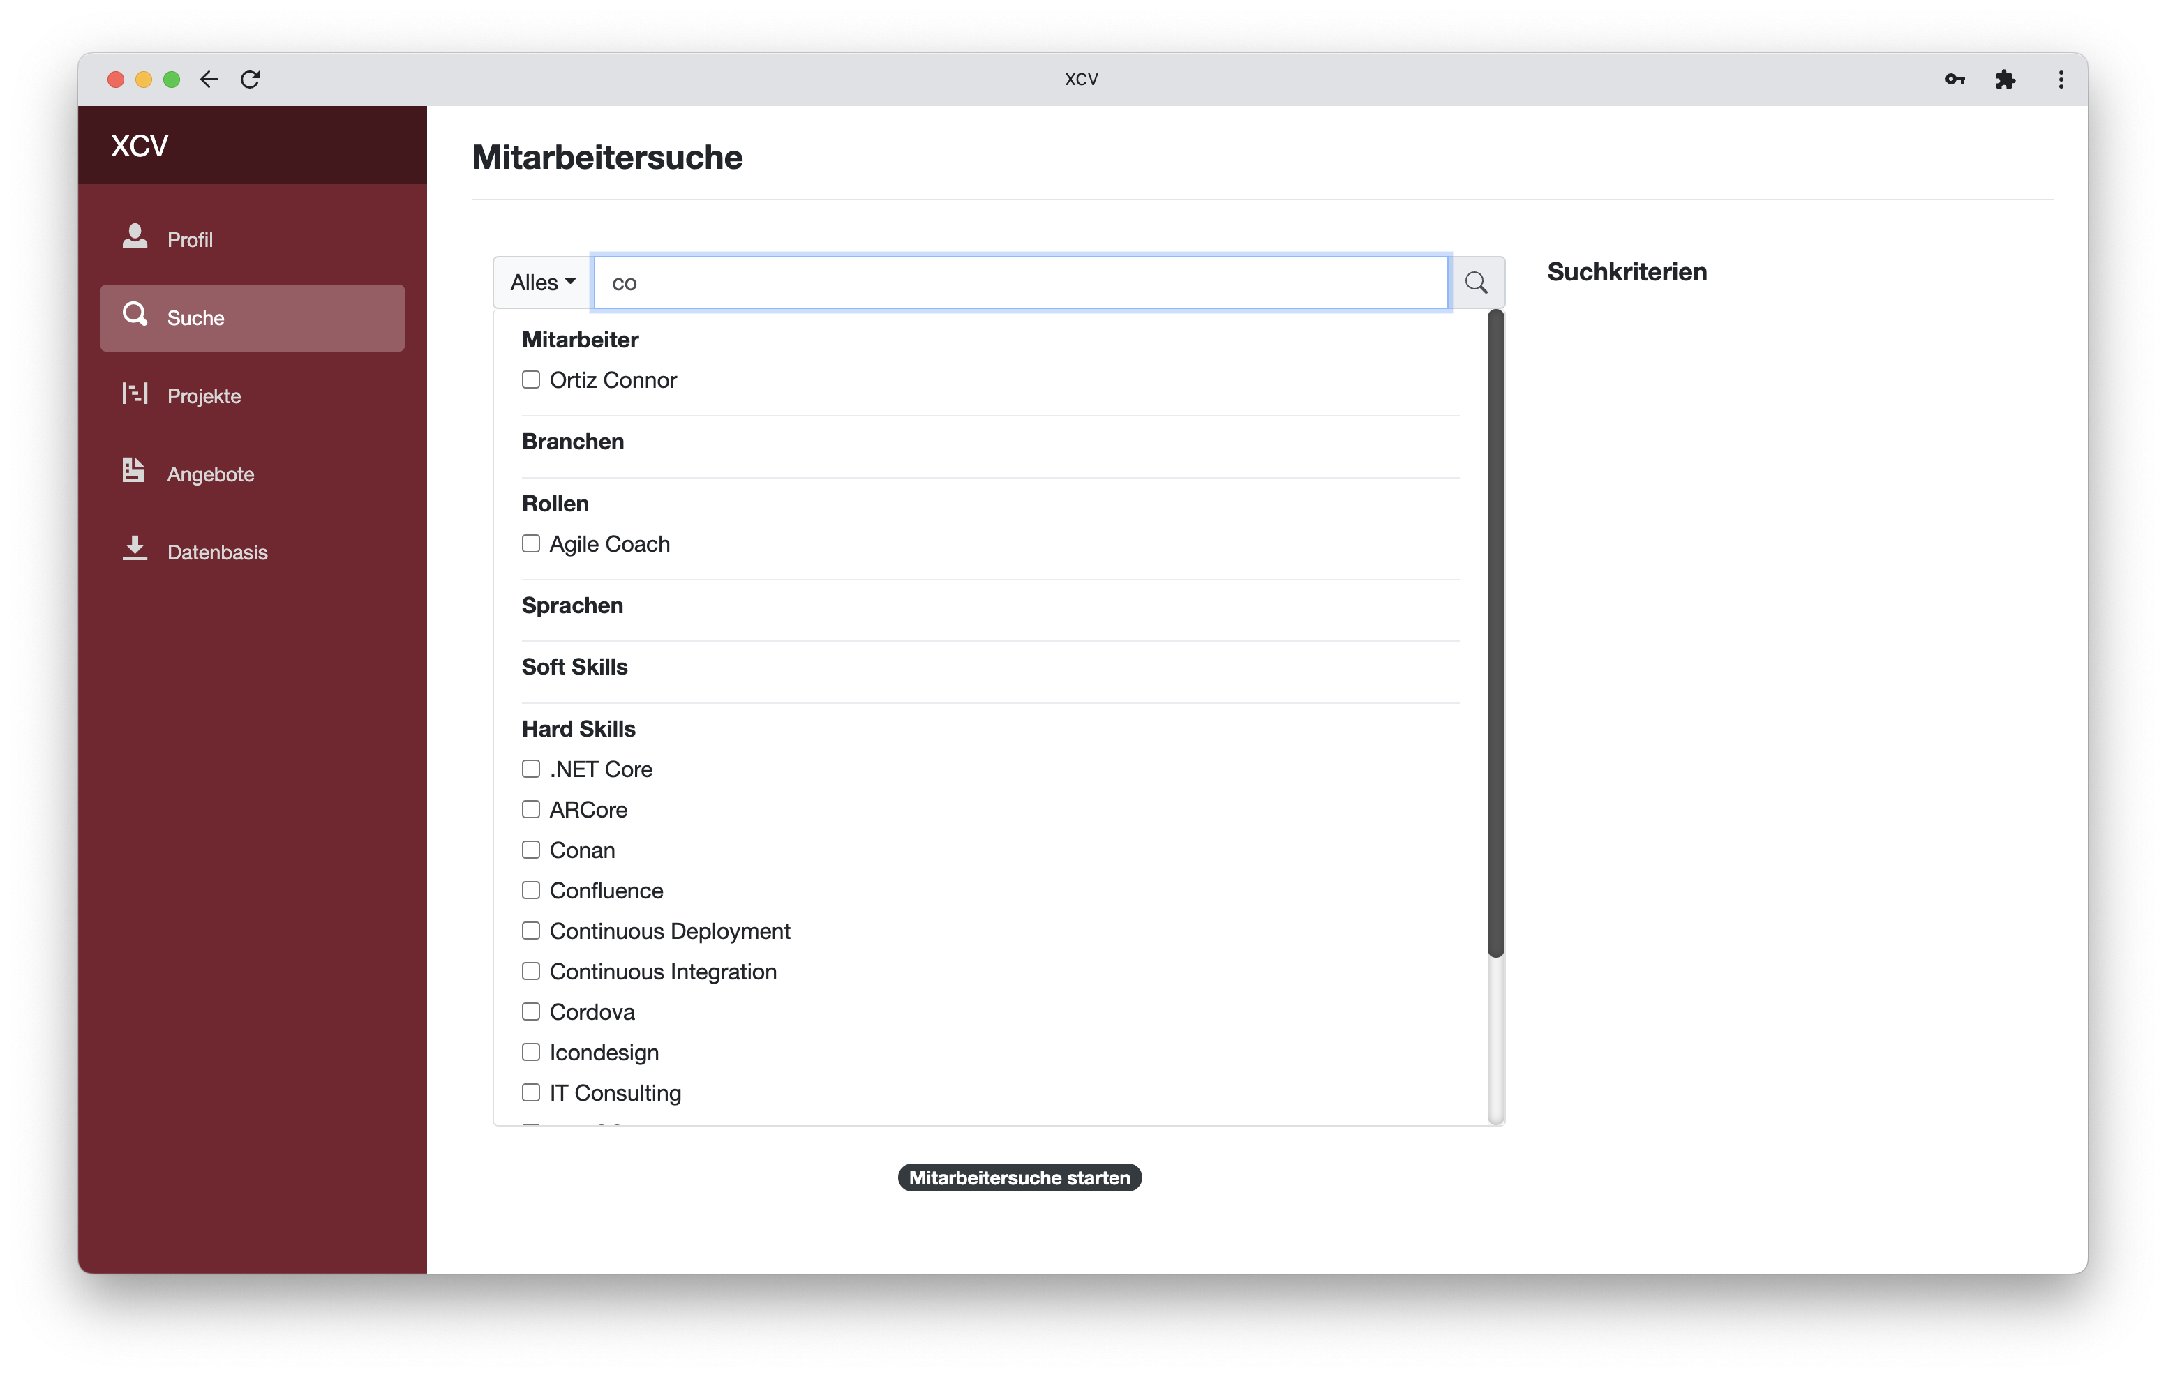Click the XCV logo in the sidebar header
The height and width of the screenshot is (1377, 2166).
pyautogui.click(x=140, y=146)
